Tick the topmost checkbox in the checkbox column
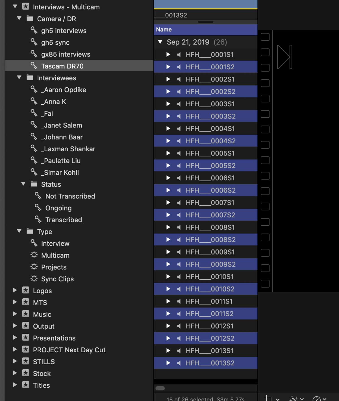339x401 pixels. tap(265, 37)
